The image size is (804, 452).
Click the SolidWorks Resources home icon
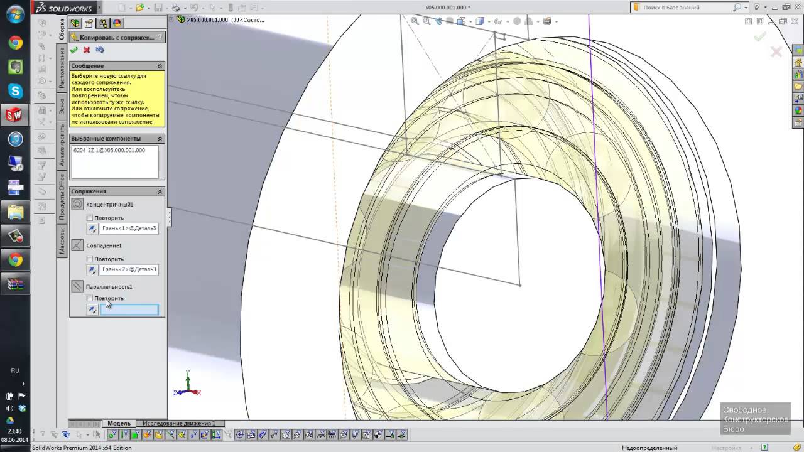[798, 63]
